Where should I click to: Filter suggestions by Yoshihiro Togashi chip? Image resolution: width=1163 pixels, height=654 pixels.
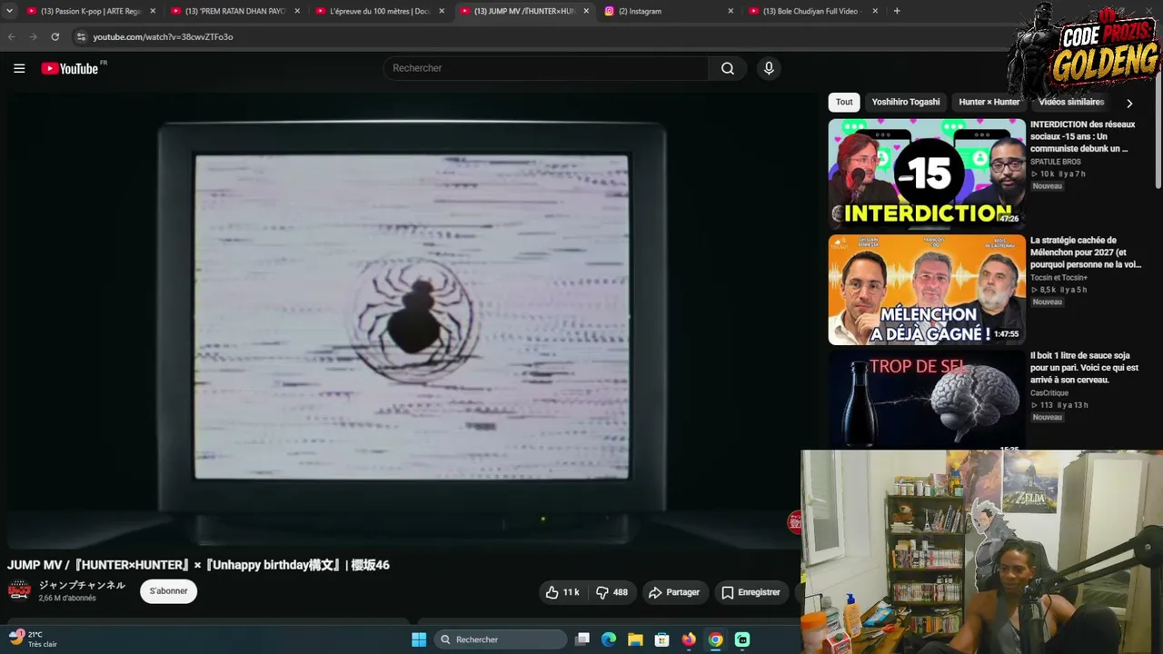click(906, 102)
